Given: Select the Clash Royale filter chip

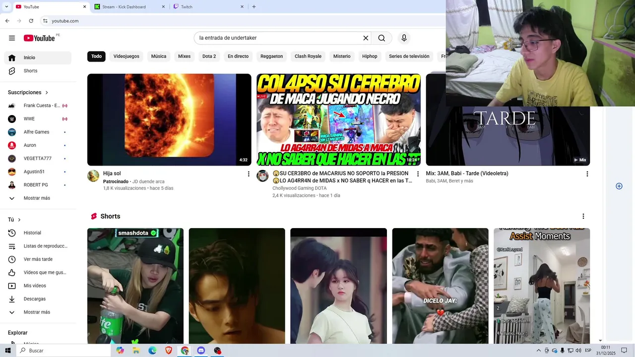Looking at the screenshot, I should tap(308, 56).
